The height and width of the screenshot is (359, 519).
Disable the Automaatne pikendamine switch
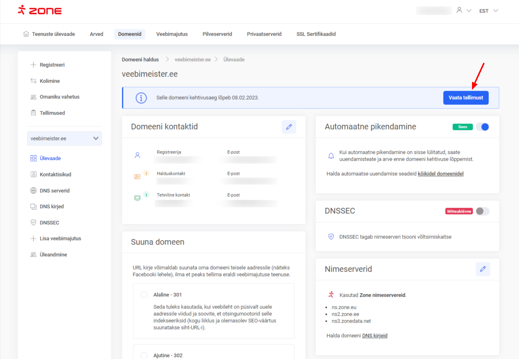(482, 127)
